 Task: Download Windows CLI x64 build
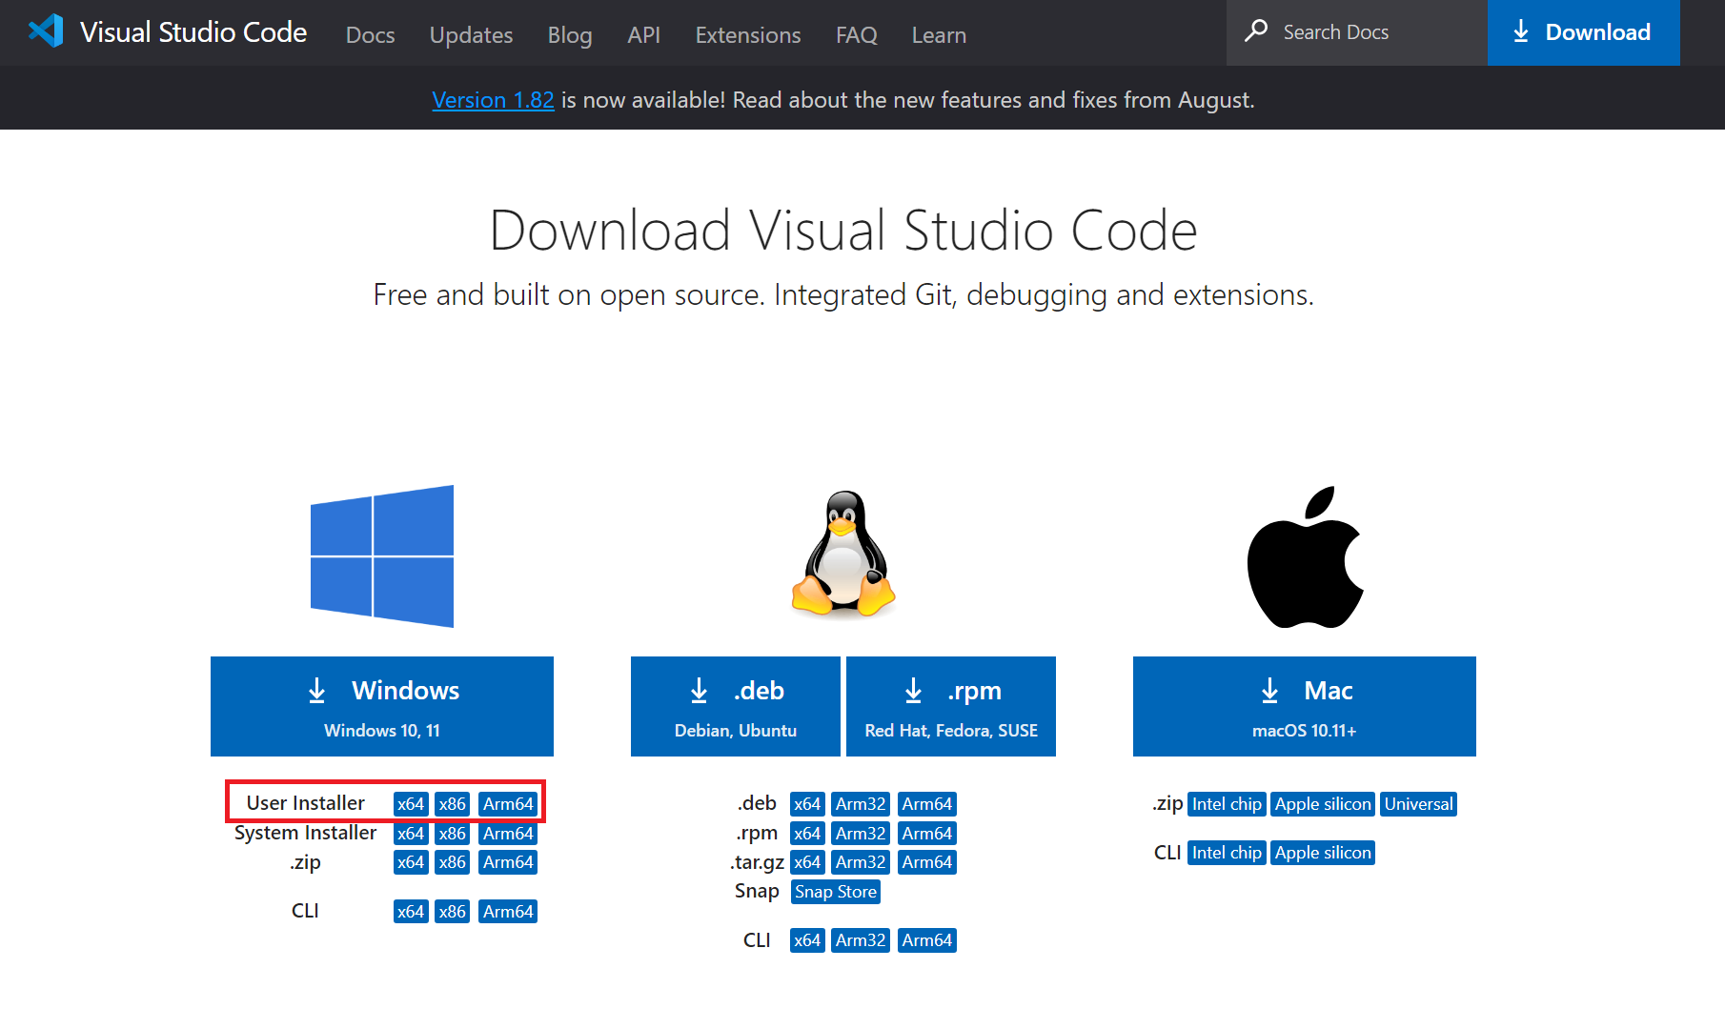tap(411, 912)
